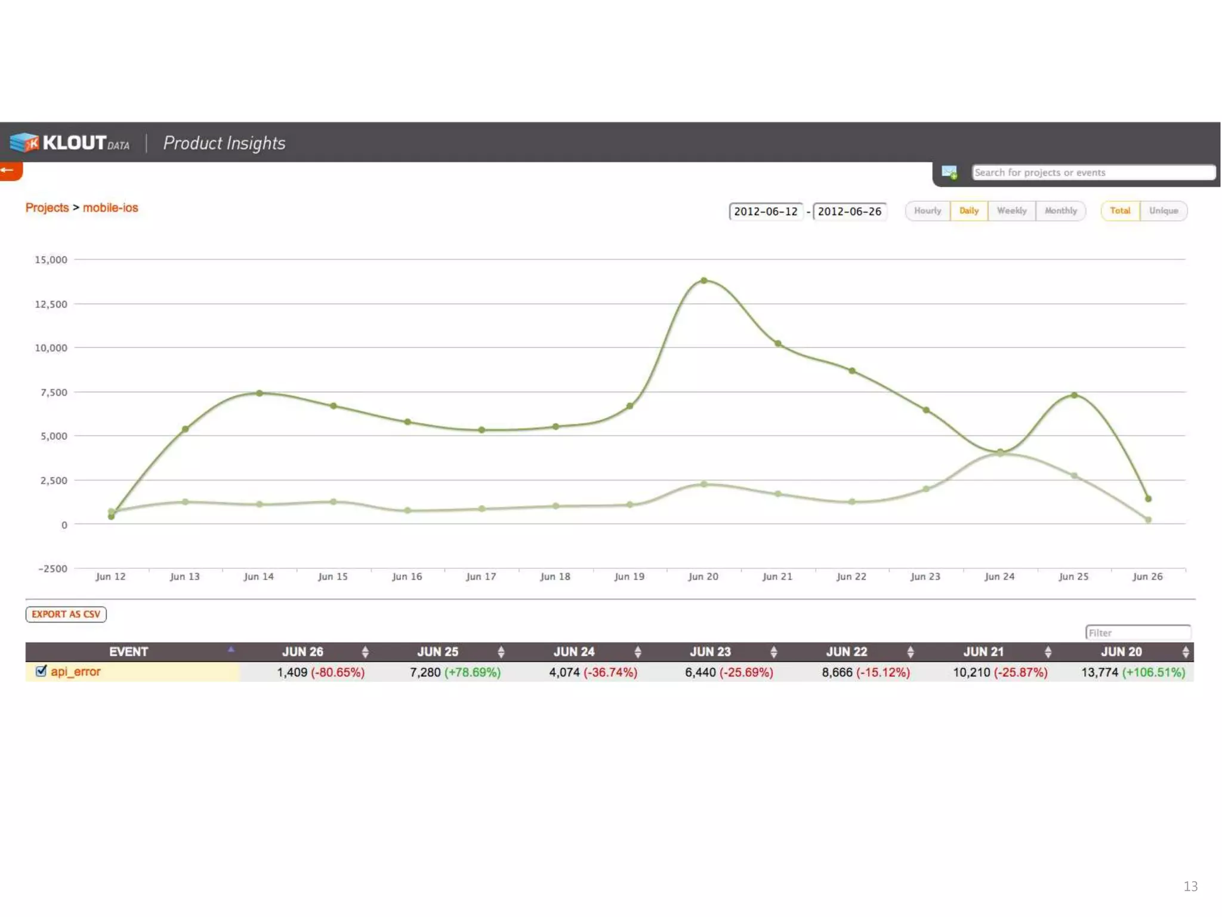Sort table by JUN 25 column arrows
The image size is (1222, 917).
(x=501, y=652)
